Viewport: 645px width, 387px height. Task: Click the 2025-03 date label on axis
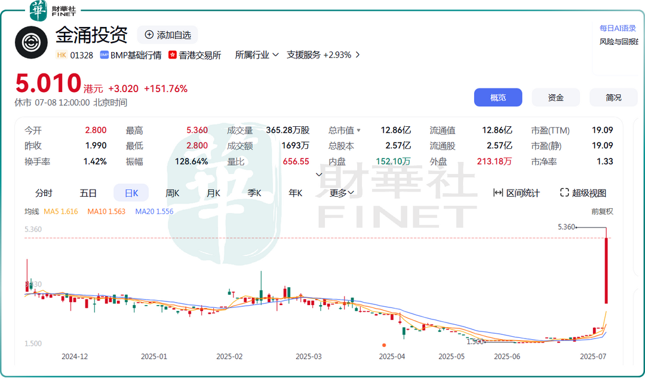coord(309,356)
